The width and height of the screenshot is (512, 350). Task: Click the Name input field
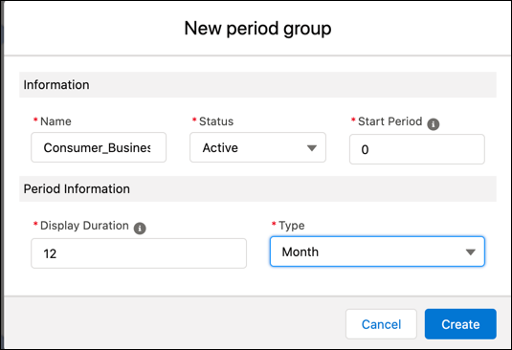(x=99, y=147)
